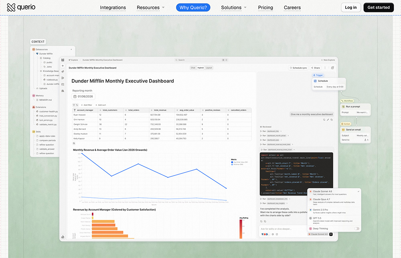Click the Every day at 9:00 schedule value
Image resolution: width=401 pixels, height=258 pixels.
(335, 87)
